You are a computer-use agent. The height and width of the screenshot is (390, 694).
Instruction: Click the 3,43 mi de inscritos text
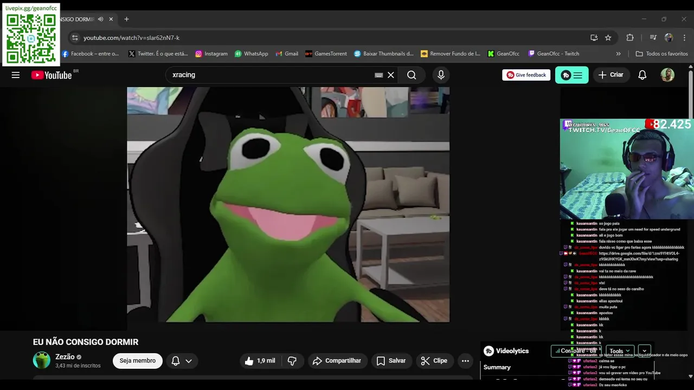click(x=78, y=366)
